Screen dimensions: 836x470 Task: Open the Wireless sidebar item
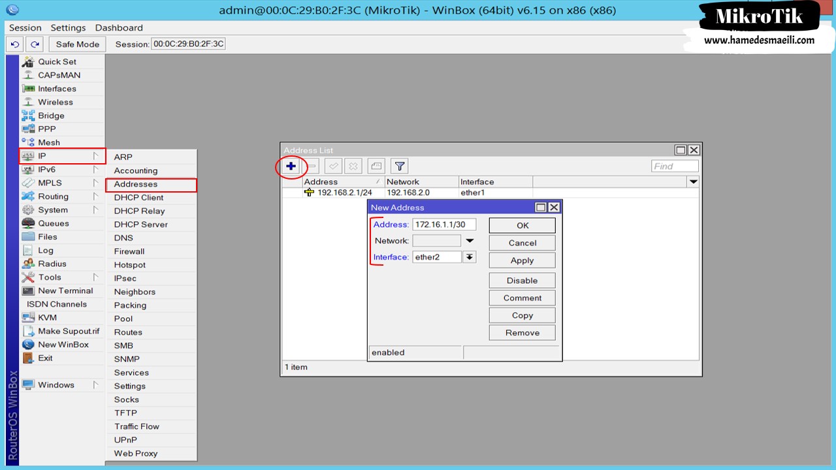click(x=61, y=102)
